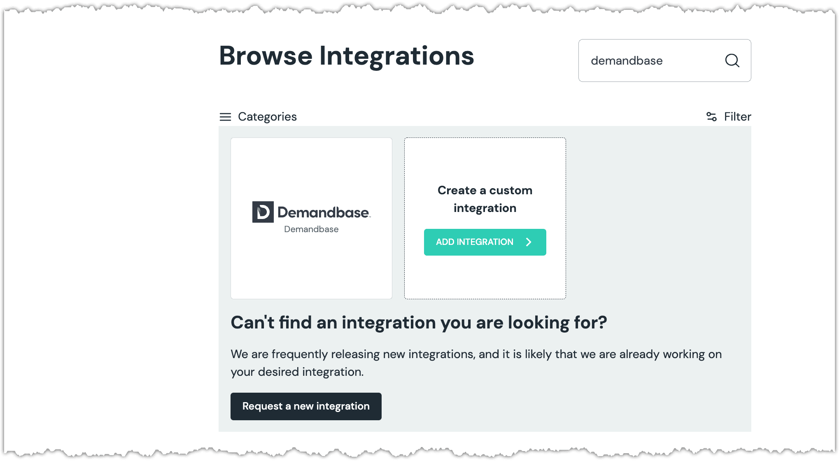Click the magnifier search icon

[x=732, y=61]
